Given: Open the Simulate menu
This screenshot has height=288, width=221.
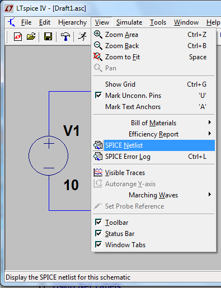Looking at the screenshot, I should [x=129, y=22].
